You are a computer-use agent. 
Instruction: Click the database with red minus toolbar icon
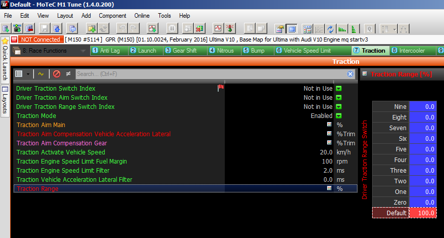pos(29,29)
